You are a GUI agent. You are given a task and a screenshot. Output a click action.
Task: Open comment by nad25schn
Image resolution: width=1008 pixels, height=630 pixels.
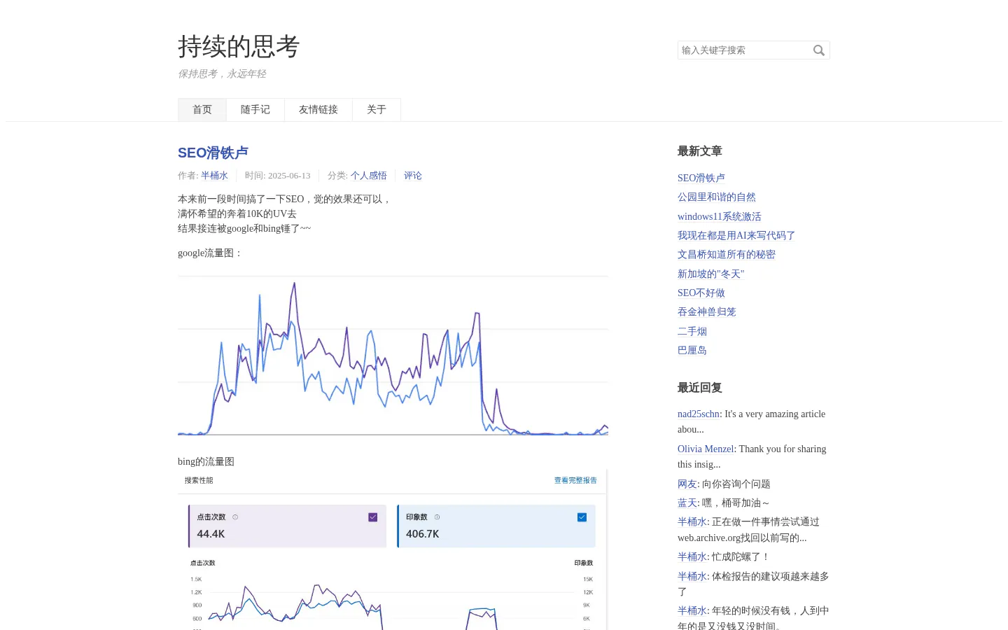699,414
